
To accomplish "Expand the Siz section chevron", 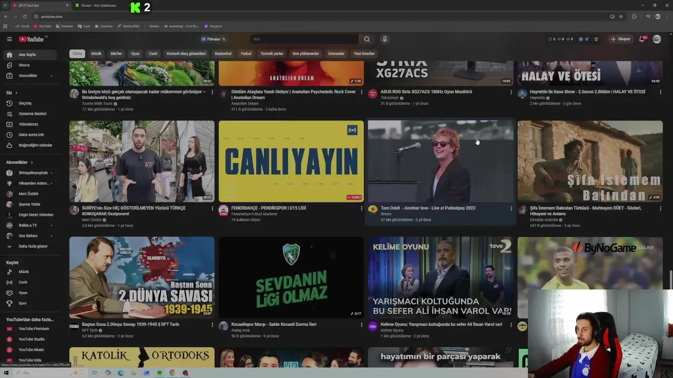I will tap(16, 93).
